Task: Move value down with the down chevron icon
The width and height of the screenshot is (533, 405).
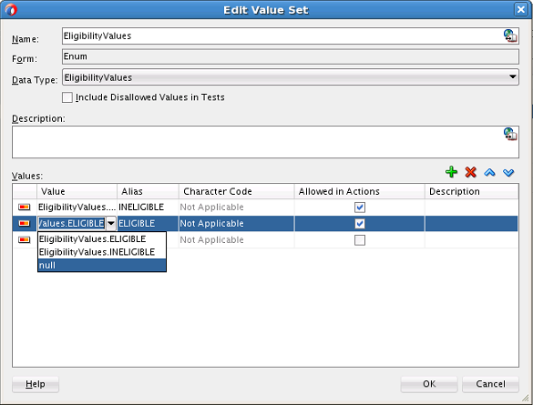Action: pos(508,172)
